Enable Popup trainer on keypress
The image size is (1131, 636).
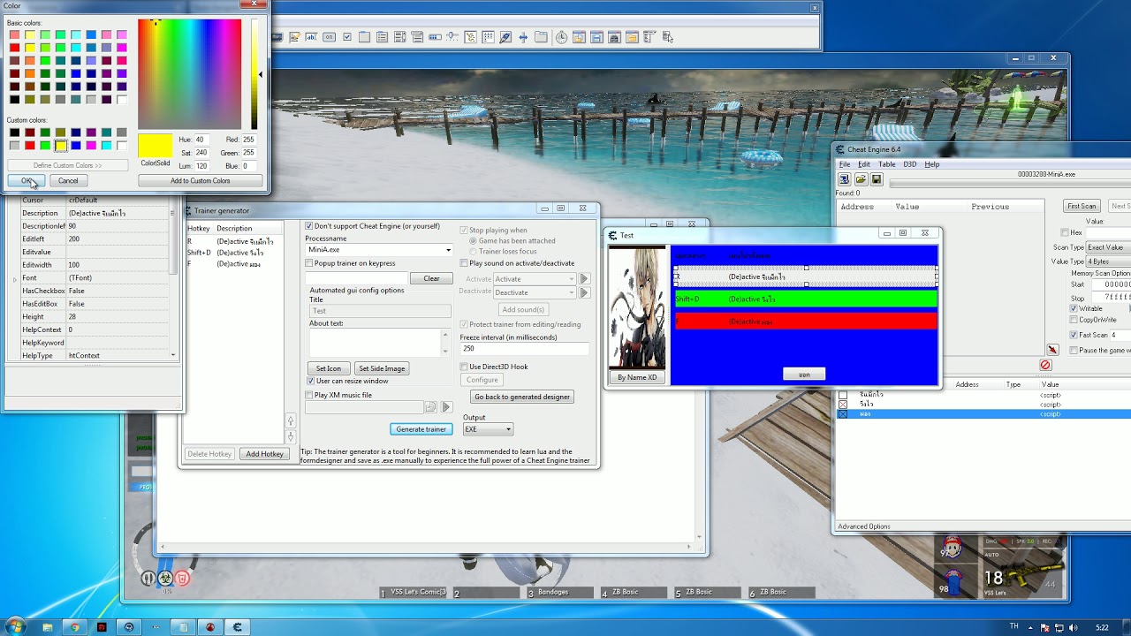pos(309,263)
